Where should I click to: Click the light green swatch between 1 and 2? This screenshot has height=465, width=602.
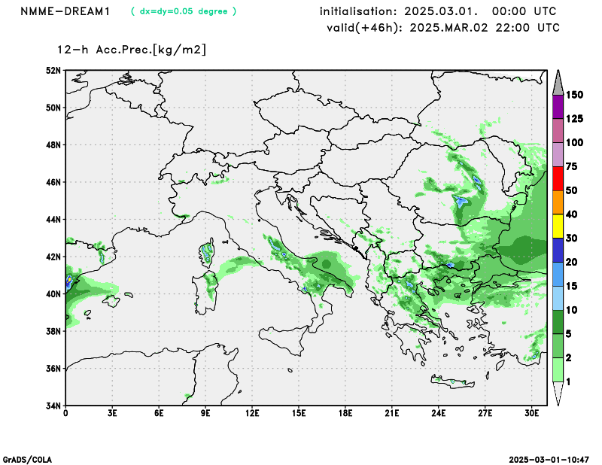point(558,369)
